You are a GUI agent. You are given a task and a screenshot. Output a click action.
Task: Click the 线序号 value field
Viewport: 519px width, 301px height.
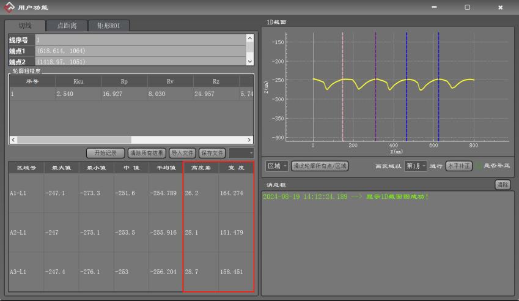pos(139,40)
